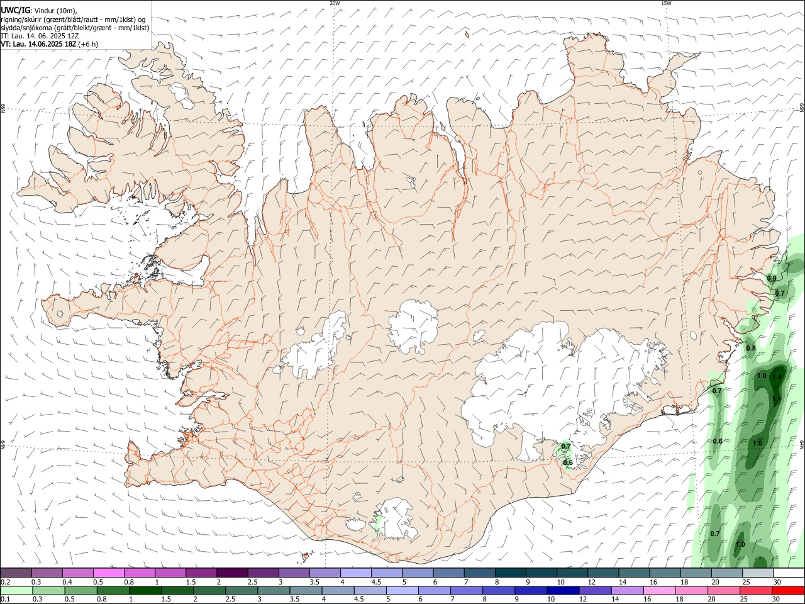
Task: Pick bottom-row darkest green swatch between 1 and 1.5
Action: tap(145, 591)
